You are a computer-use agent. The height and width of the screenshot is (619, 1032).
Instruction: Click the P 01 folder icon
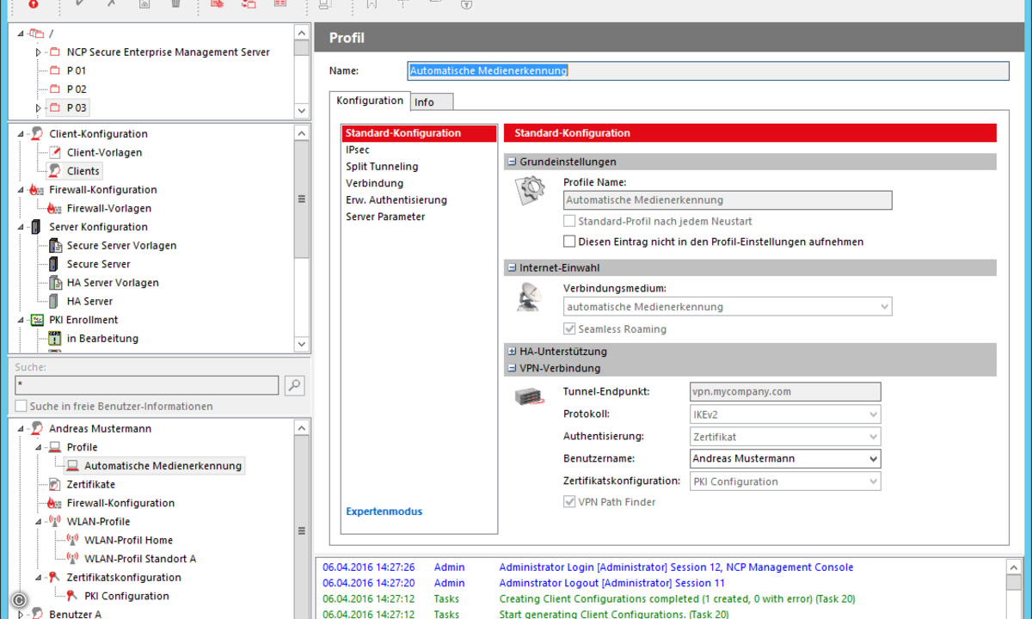(54, 71)
